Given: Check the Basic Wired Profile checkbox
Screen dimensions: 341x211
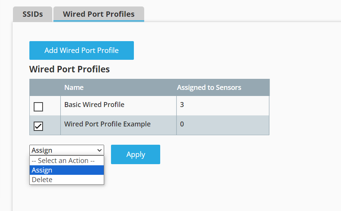Looking at the screenshot, I should [38, 107].
